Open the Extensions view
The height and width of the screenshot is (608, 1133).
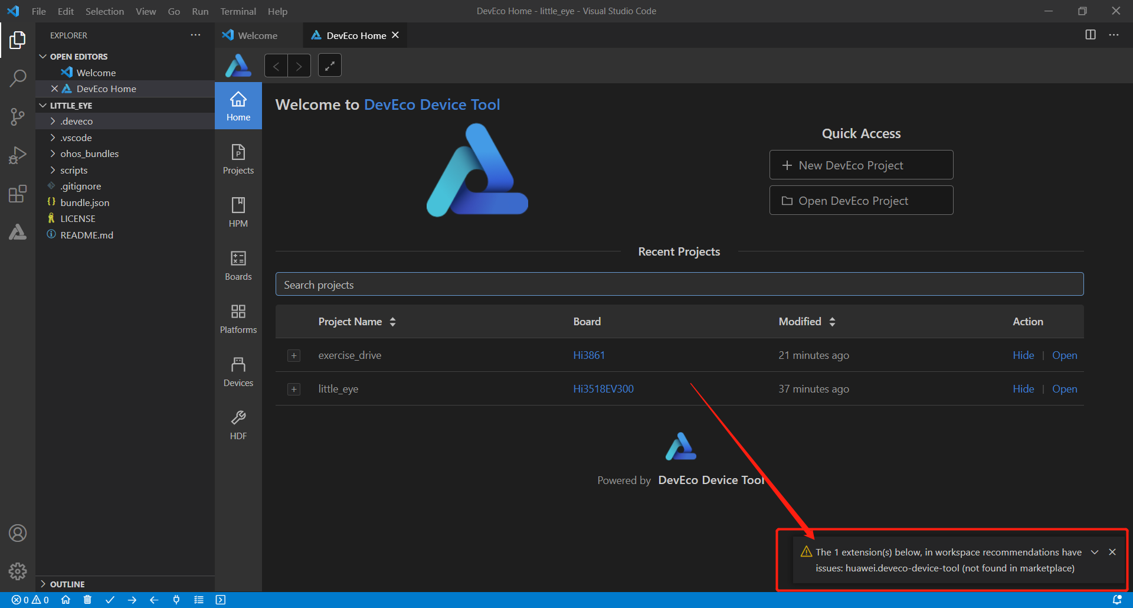point(18,194)
